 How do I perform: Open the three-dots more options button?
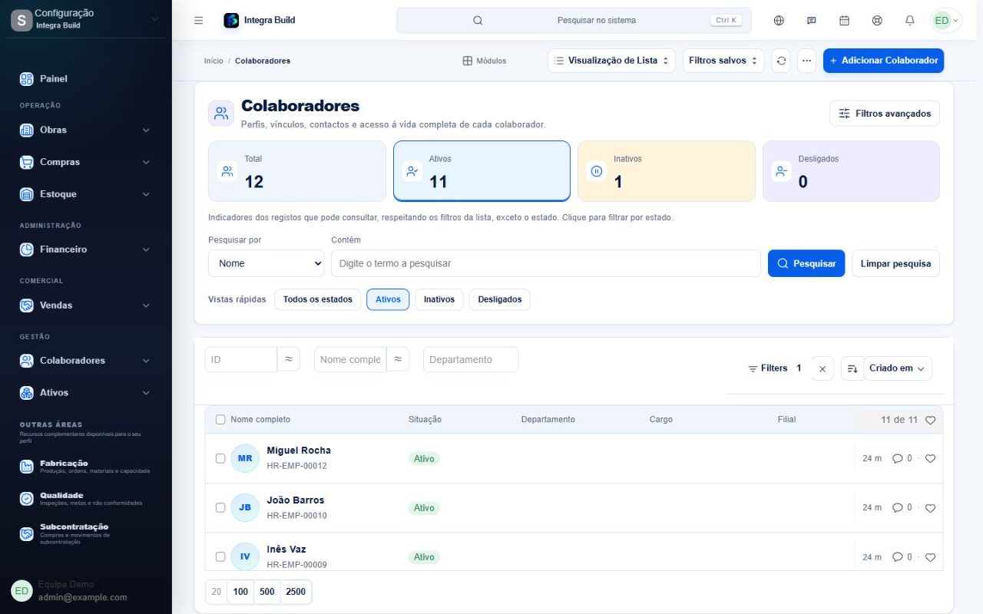click(806, 61)
